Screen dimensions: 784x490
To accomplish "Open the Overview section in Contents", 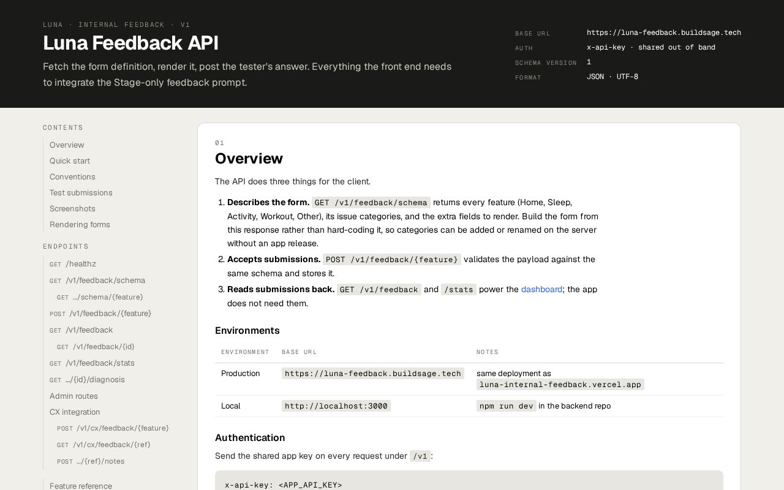I will 67,145.
